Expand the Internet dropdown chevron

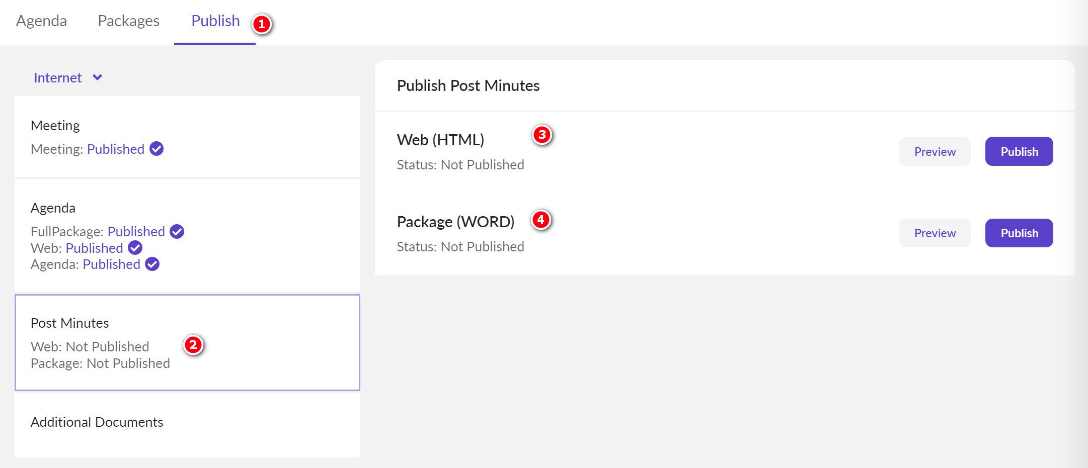coord(98,77)
